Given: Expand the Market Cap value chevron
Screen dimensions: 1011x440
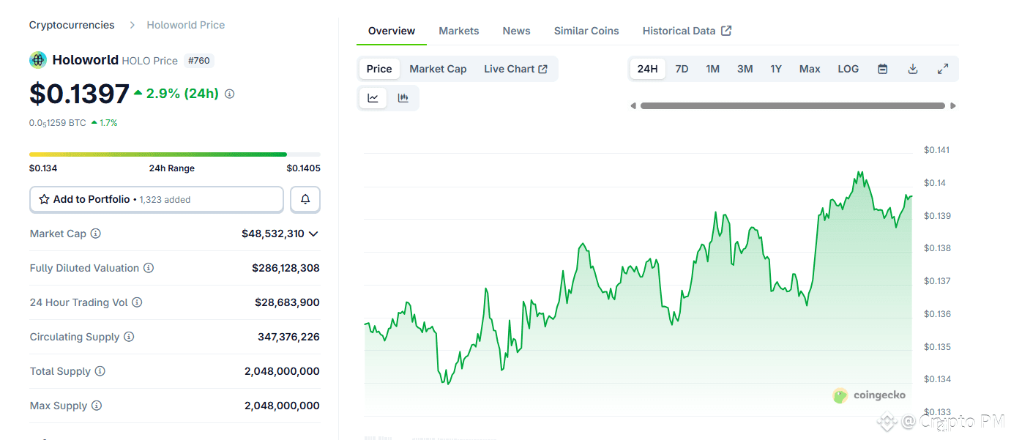Looking at the screenshot, I should (x=313, y=234).
